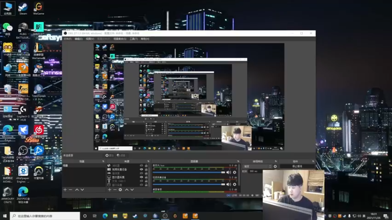Open TeamSpeak desktop shortcut
This screenshot has width=392, height=220.
(39, 90)
